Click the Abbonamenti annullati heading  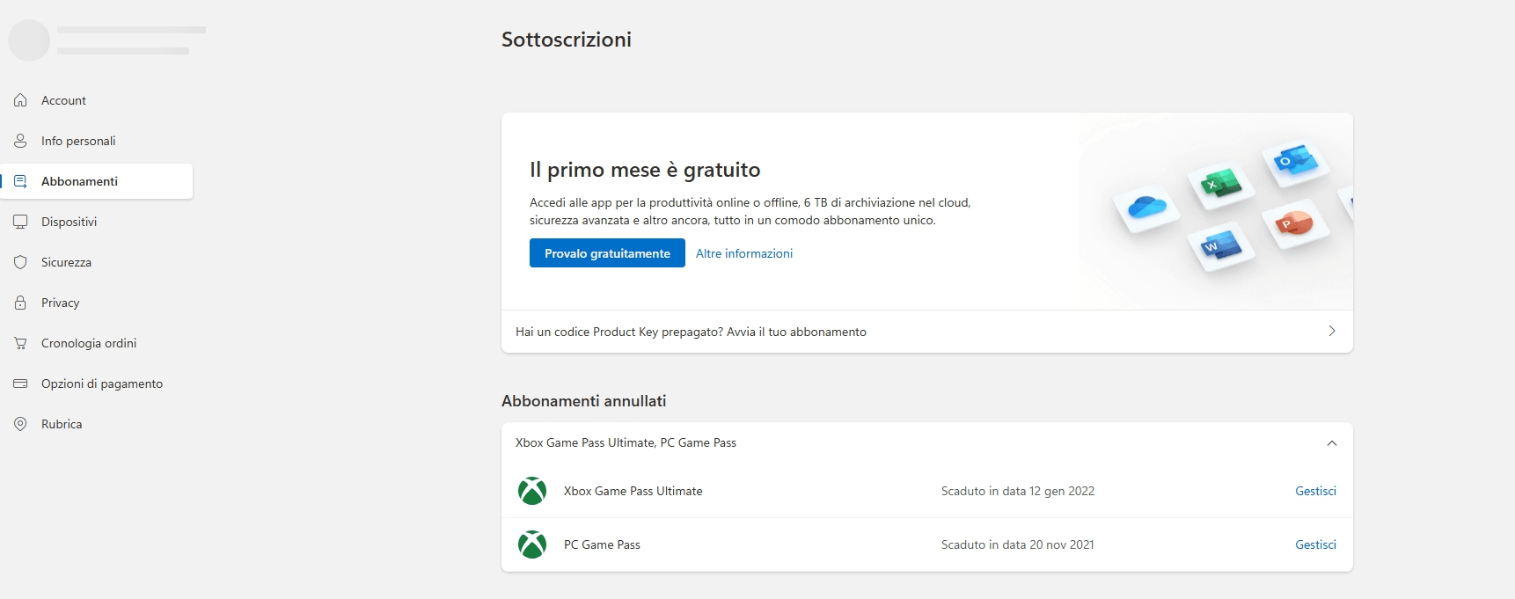coord(584,401)
